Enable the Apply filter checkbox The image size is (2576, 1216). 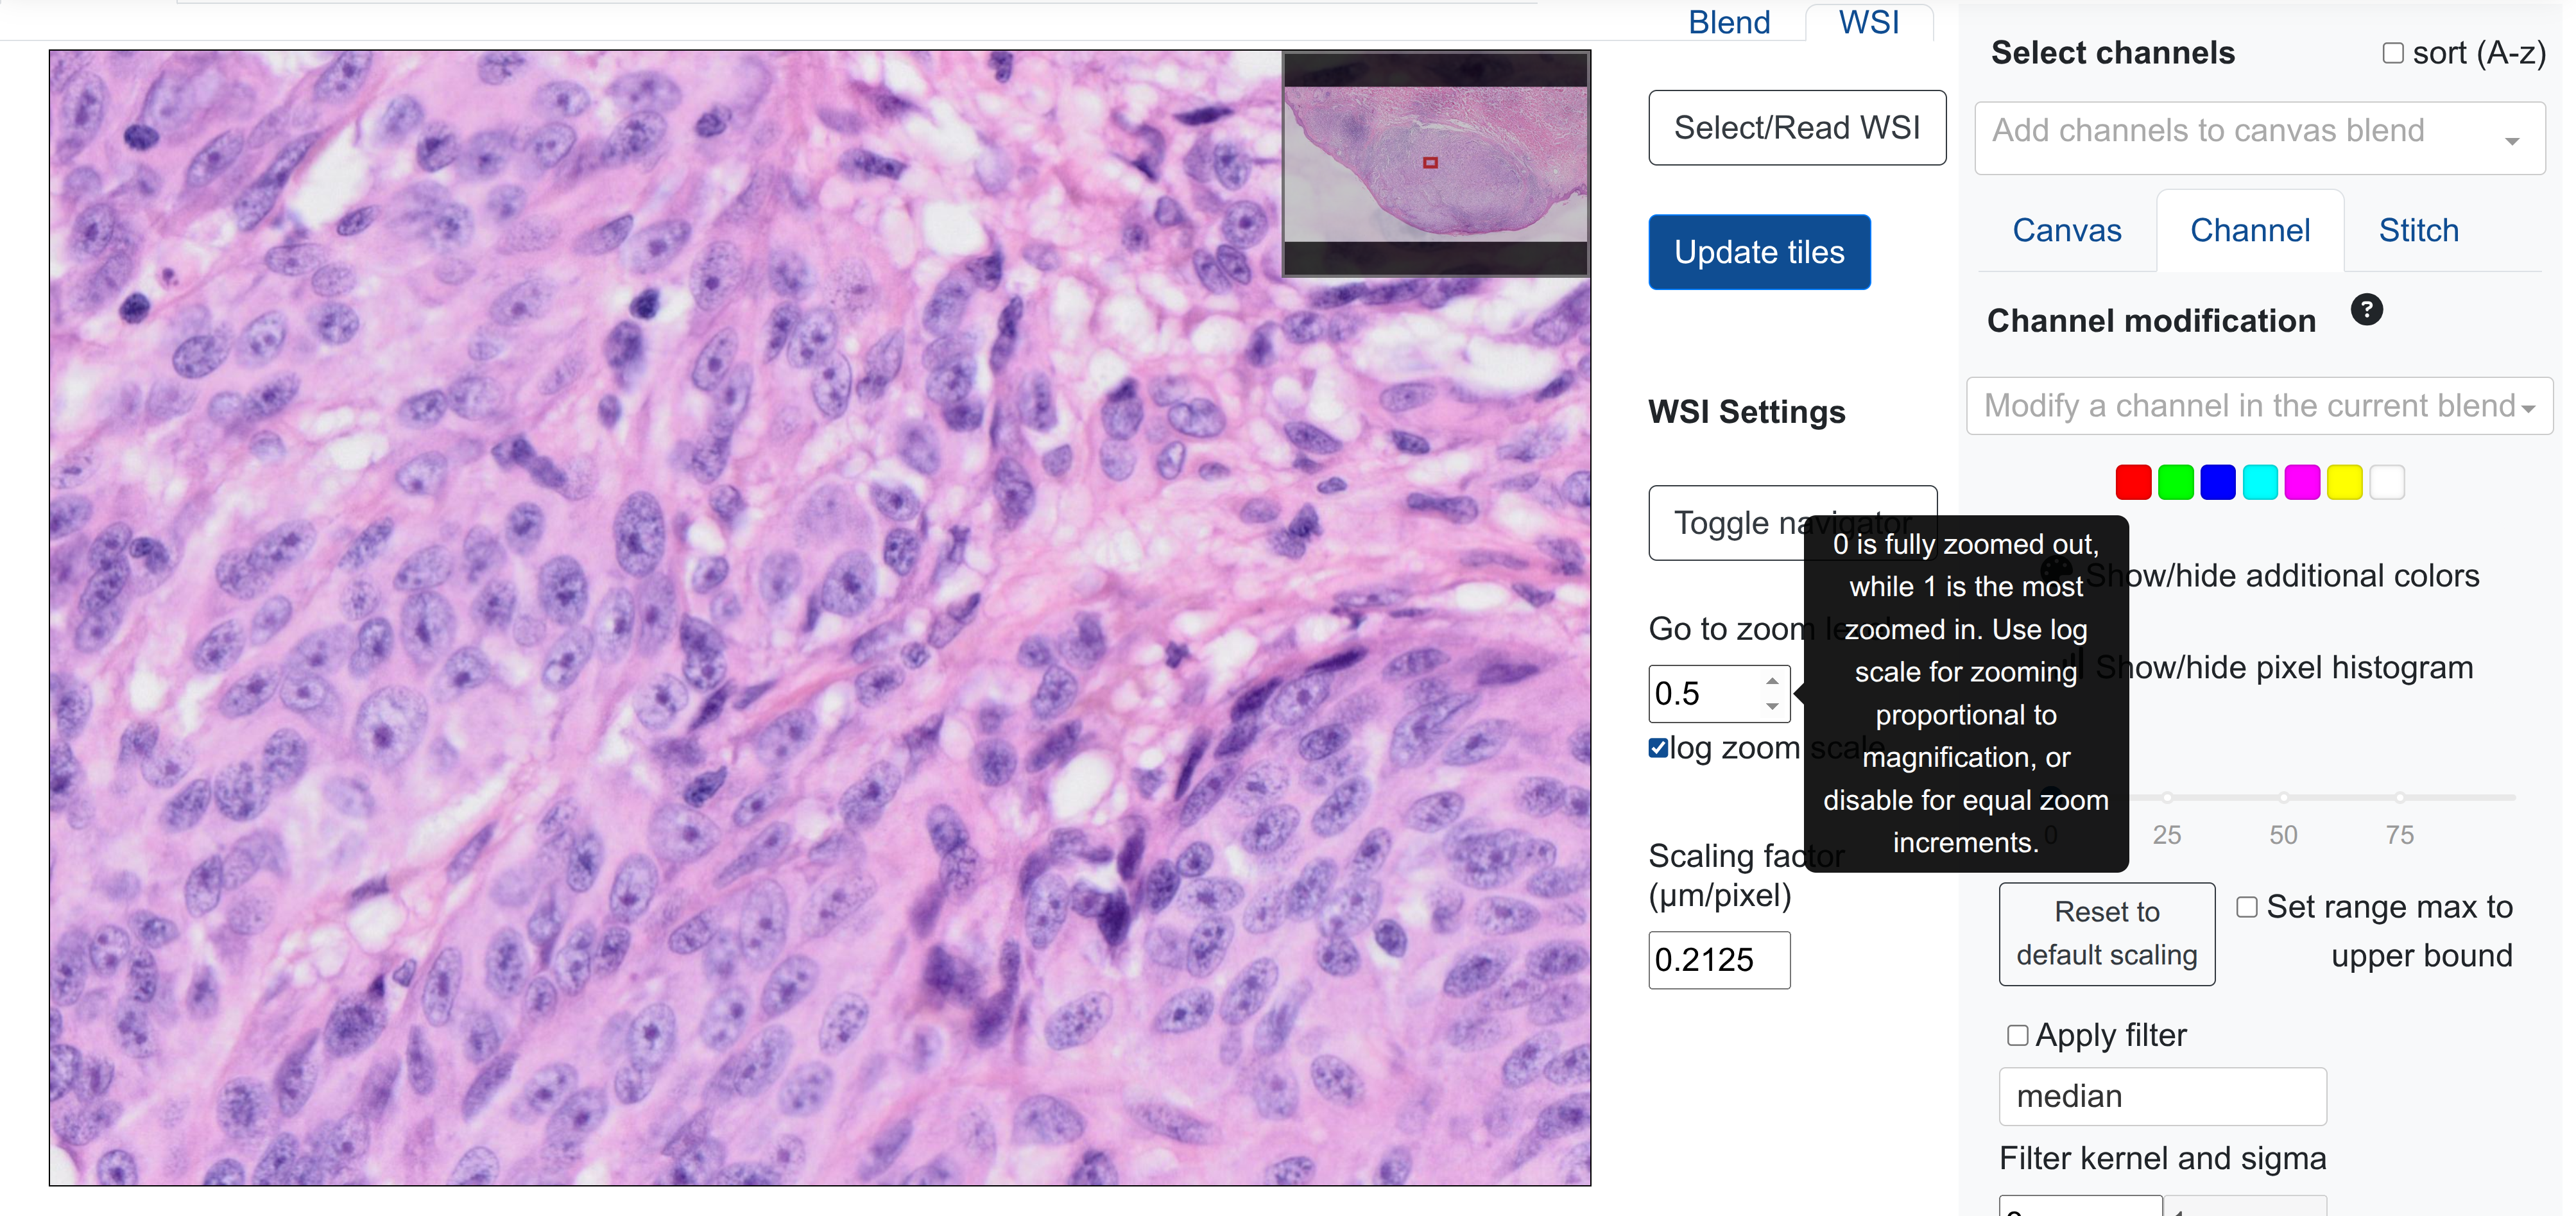click(2017, 1035)
